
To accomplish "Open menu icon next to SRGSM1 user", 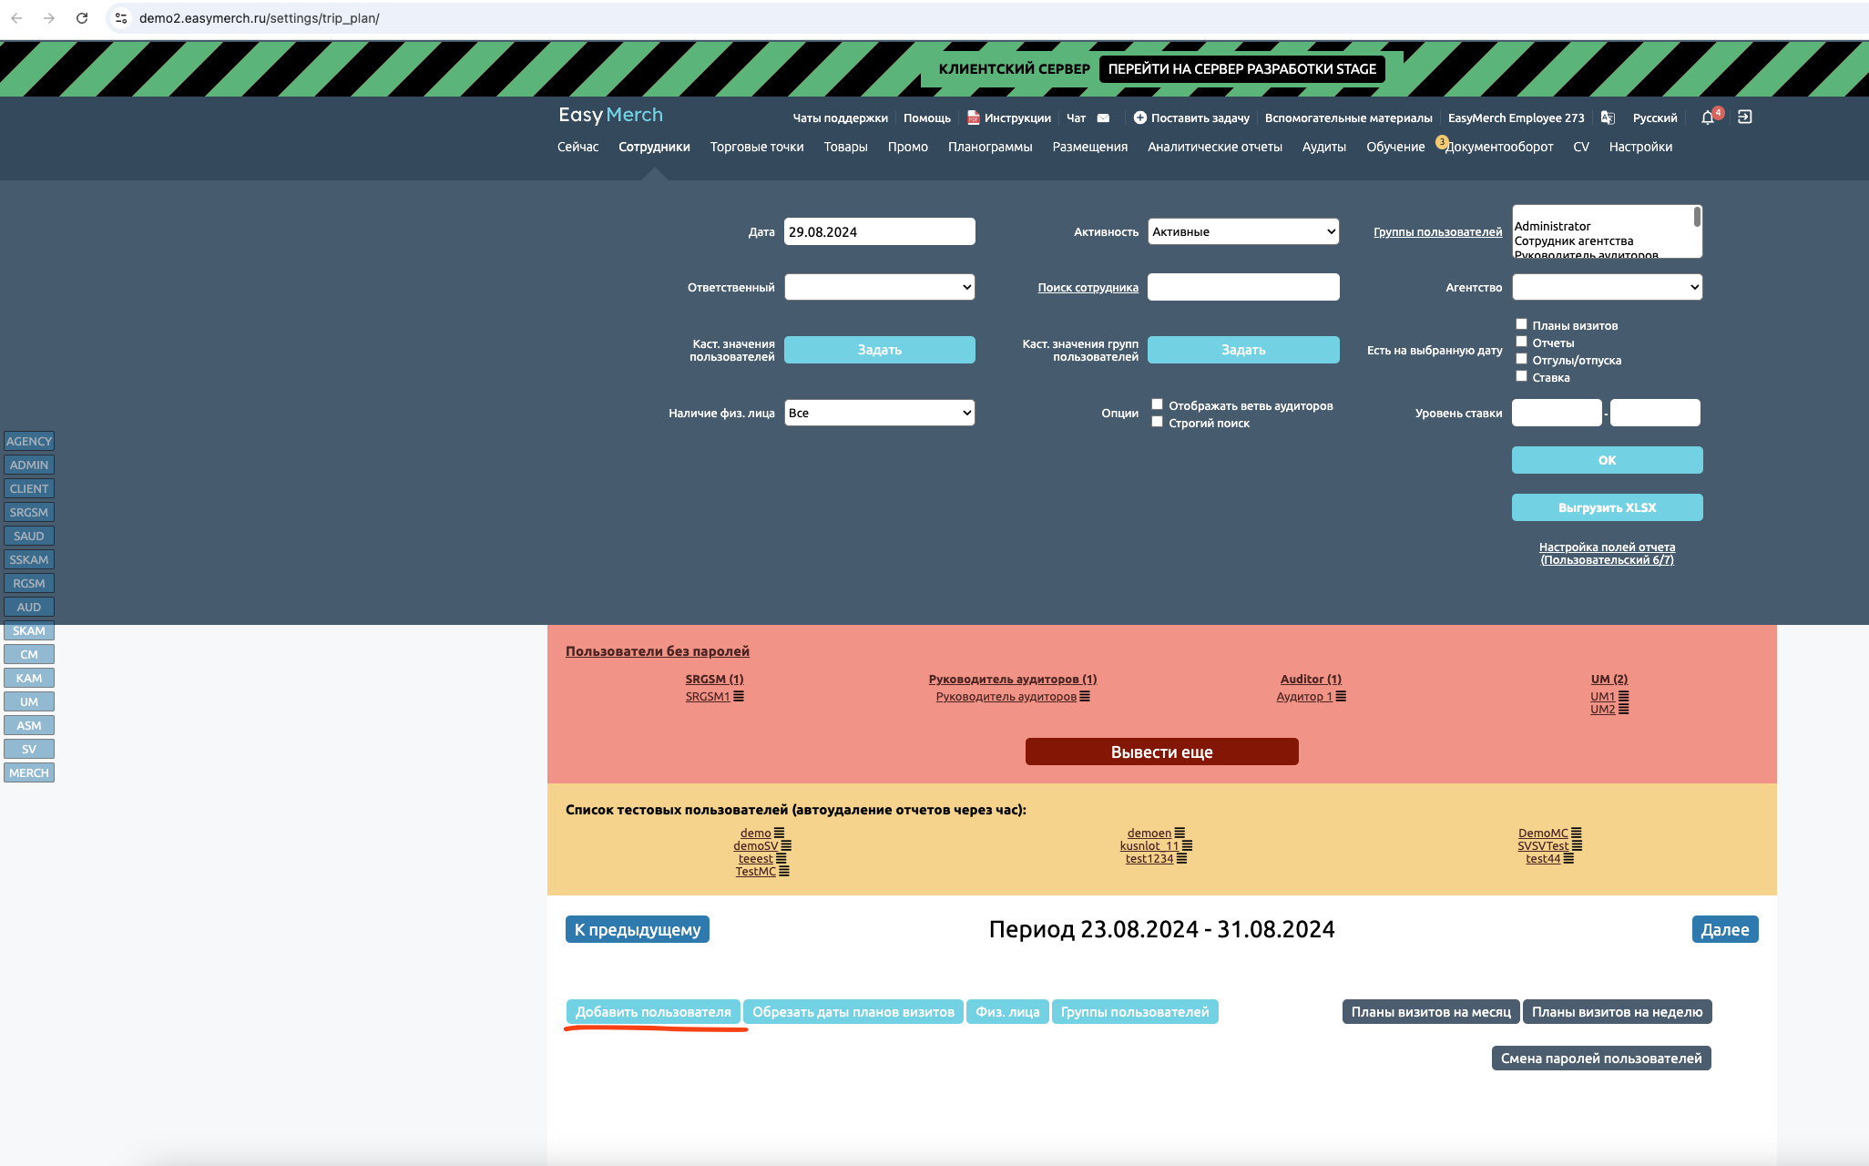I will point(739,696).
